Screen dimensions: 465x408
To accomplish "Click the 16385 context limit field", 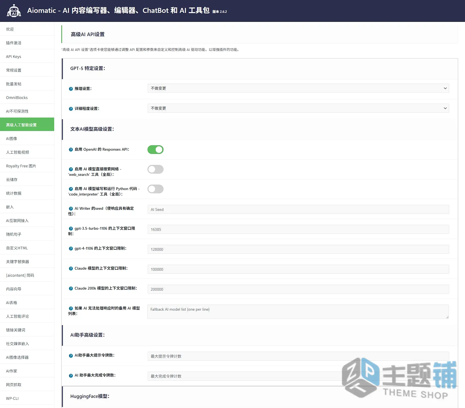I will pyautogui.click(x=298, y=229).
